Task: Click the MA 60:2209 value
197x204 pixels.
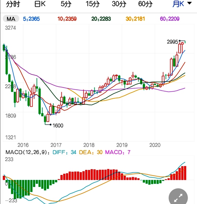Action: tap(170, 19)
